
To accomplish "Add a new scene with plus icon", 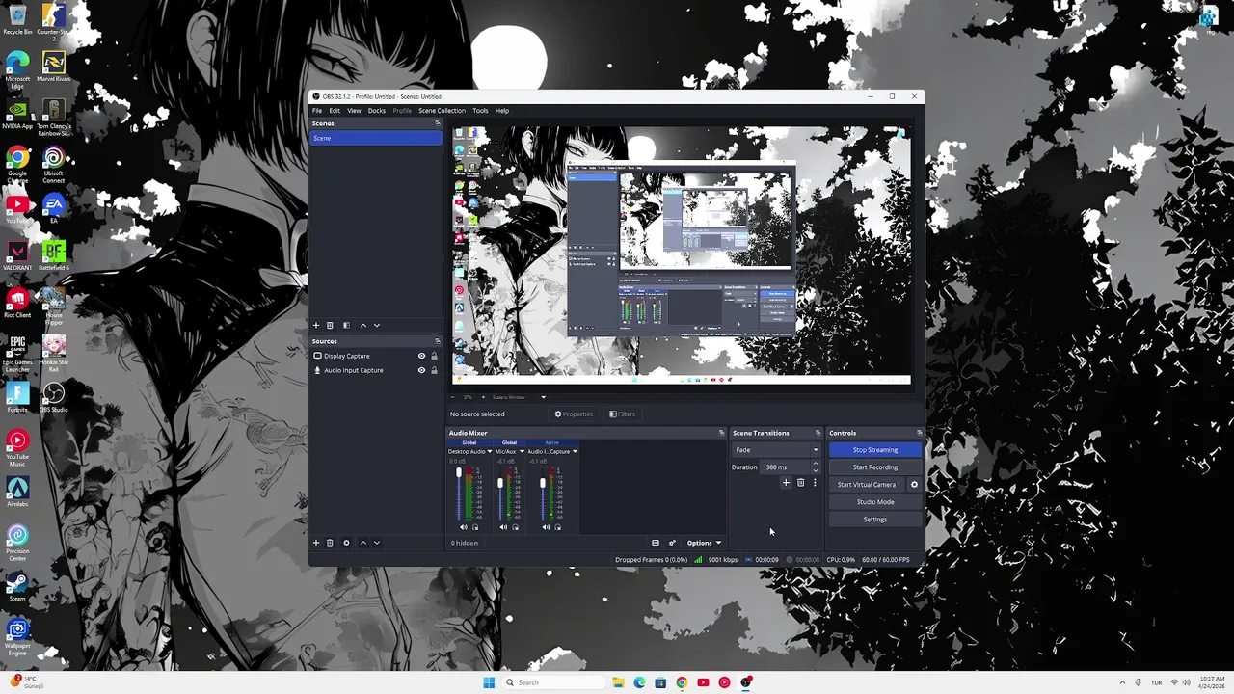I will pyautogui.click(x=315, y=325).
